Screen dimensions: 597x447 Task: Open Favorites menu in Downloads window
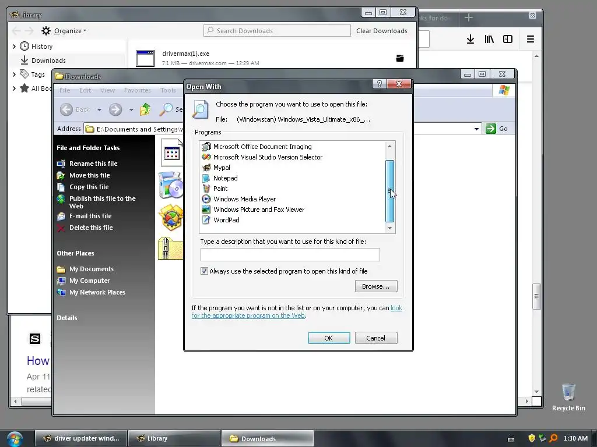pos(138,90)
